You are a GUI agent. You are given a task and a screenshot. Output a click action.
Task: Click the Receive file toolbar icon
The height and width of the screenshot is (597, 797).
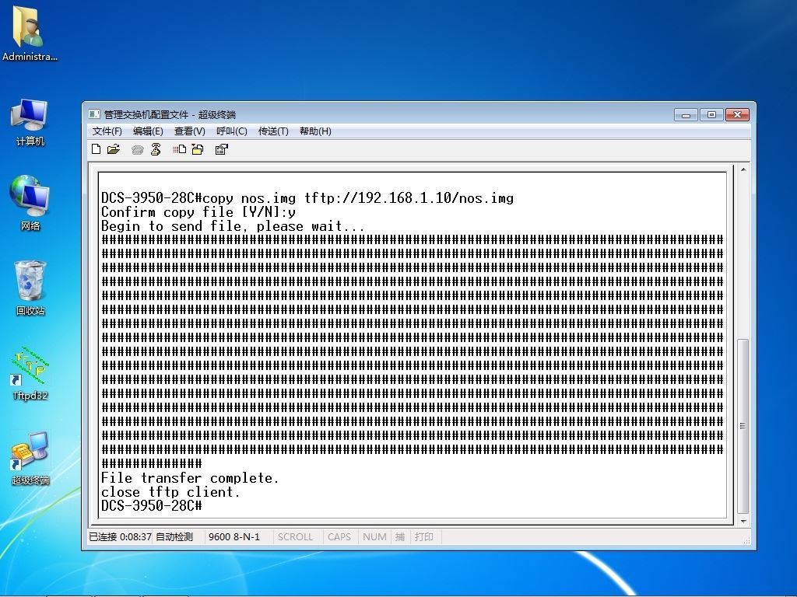pos(198,149)
